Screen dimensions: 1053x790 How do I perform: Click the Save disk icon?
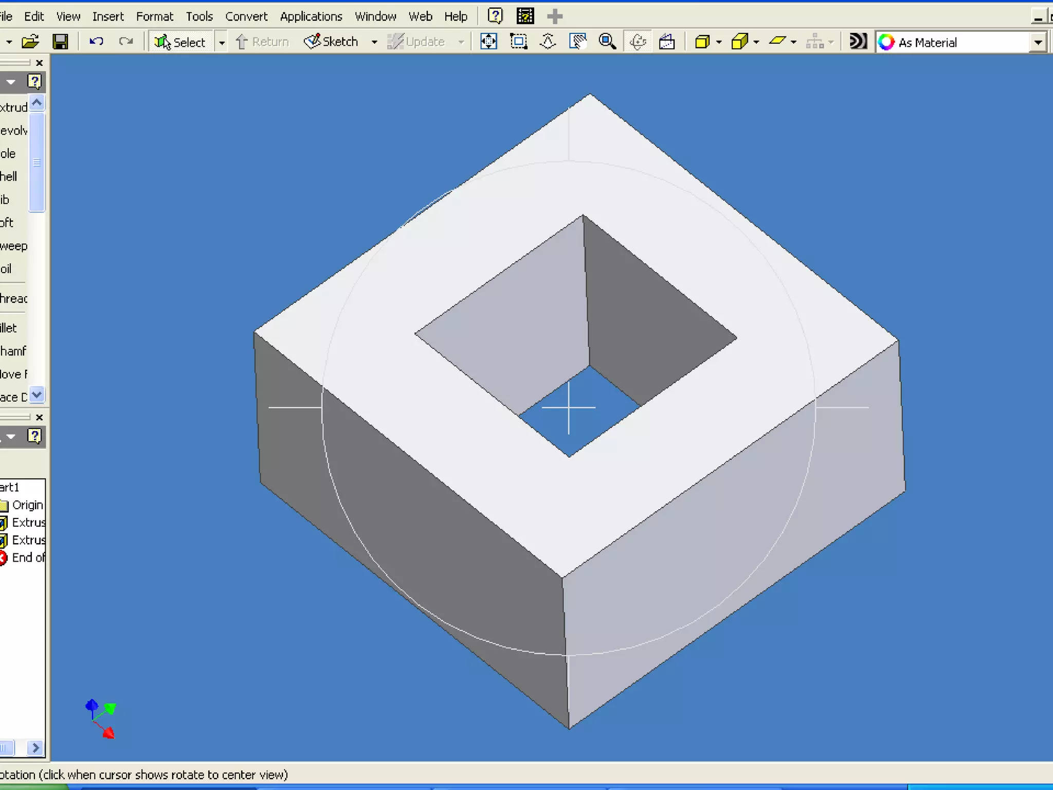[x=61, y=42]
